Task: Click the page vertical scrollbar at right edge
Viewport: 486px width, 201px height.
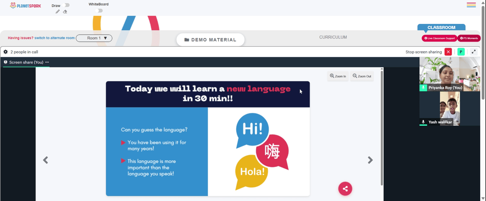Action: [483, 53]
